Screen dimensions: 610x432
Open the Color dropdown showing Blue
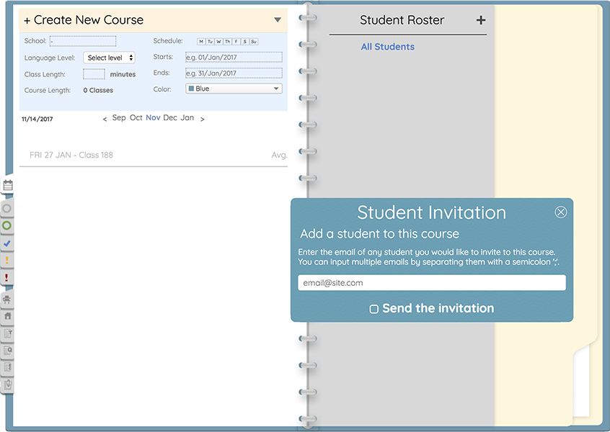234,89
